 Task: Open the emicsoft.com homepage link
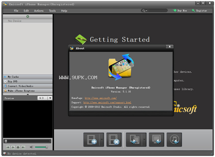(101, 98)
